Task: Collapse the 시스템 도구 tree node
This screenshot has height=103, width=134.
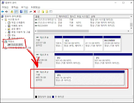Action: click(x=2, y=20)
